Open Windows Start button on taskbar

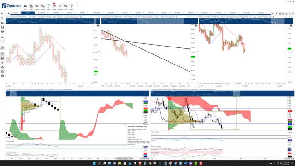[94, 163]
